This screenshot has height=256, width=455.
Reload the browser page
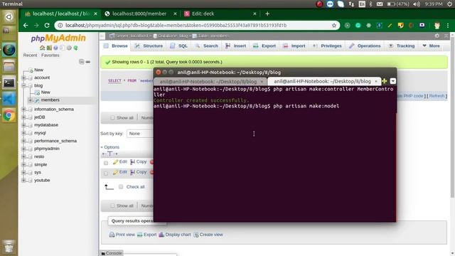[x=47, y=26]
